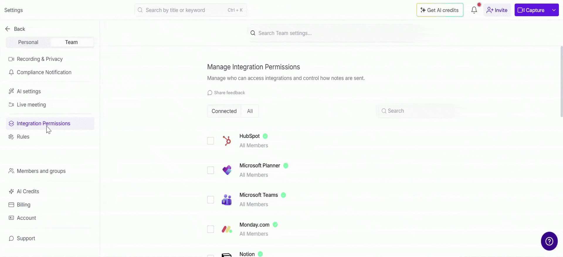Select the Microsoft Teams checkbox

point(211,200)
